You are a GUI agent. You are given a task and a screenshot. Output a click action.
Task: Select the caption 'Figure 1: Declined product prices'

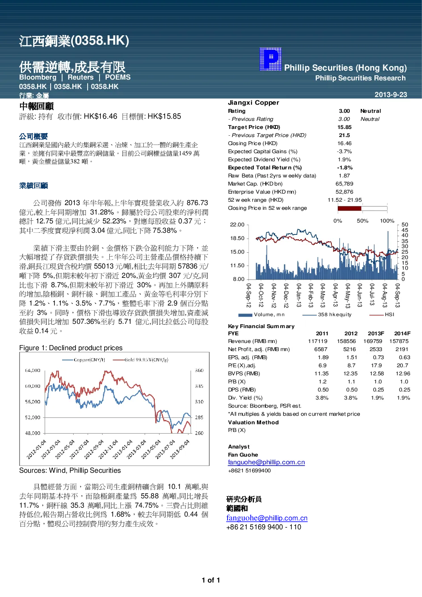[x=71, y=348]
